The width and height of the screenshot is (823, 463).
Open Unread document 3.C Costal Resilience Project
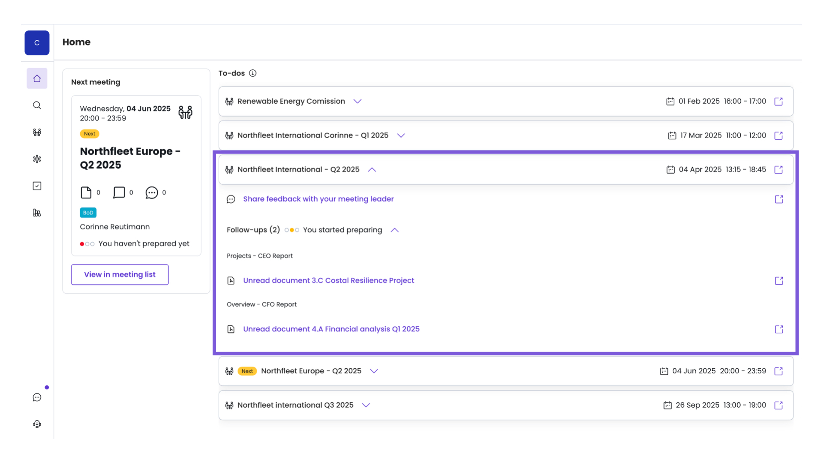pyautogui.click(x=328, y=280)
